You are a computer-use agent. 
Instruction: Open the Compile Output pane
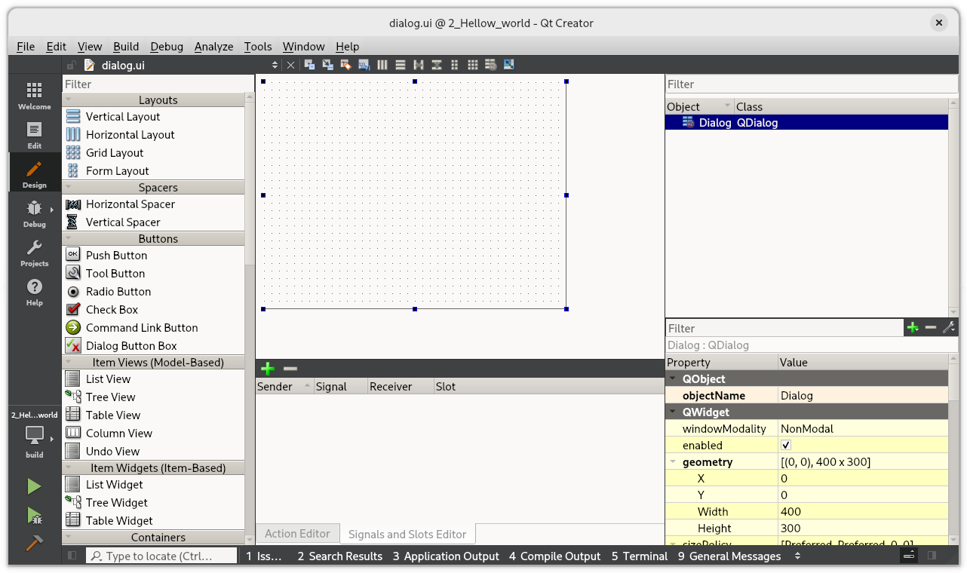[554, 556]
